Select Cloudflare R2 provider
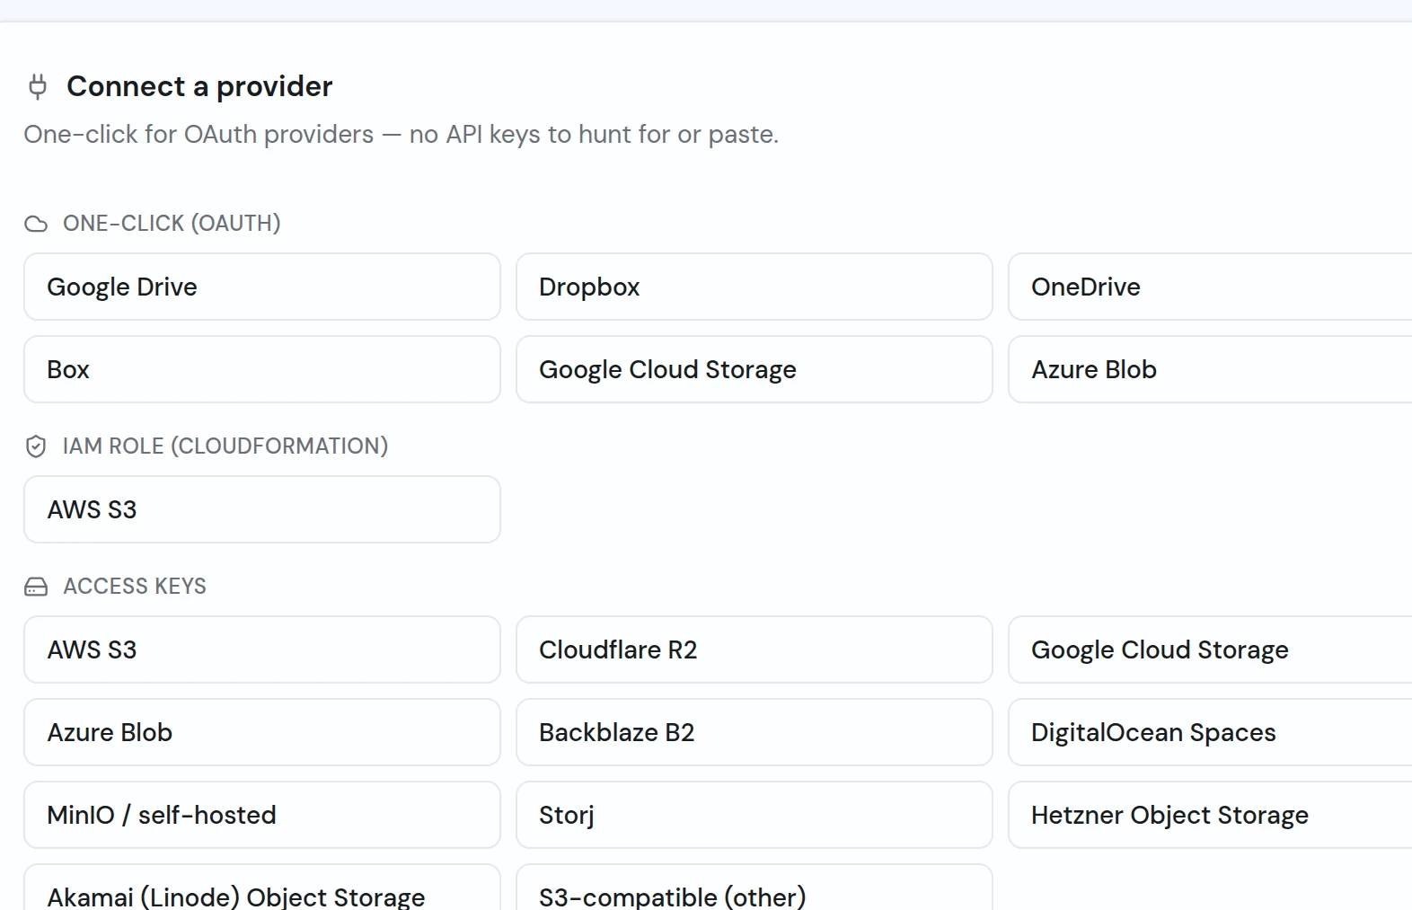Image resolution: width=1412 pixels, height=910 pixels. (x=755, y=649)
